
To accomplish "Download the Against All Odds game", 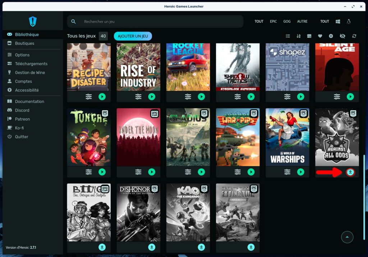I will tap(350, 172).
